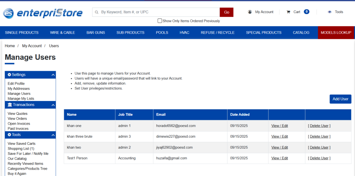Open the HVAC menu
Viewport: 355px width, 176px height.
pyautogui.click(x=185, y=33)
